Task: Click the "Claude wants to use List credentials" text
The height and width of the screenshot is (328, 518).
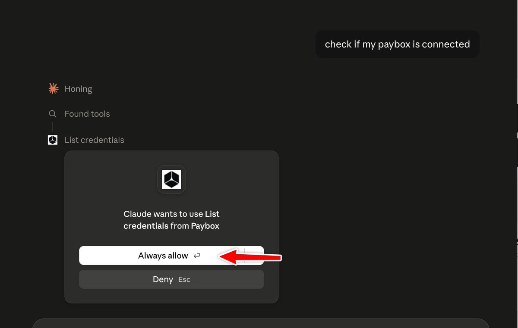Action: pyautogui.click(x=171, y=220)
